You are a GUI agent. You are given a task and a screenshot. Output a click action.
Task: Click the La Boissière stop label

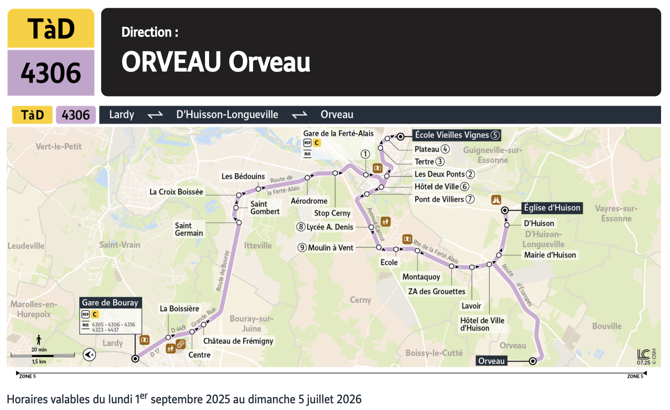coord(179,309)
